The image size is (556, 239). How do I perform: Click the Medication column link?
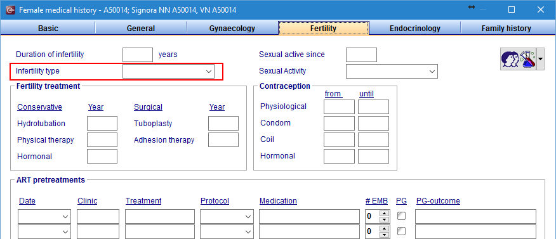pos(278,201)
